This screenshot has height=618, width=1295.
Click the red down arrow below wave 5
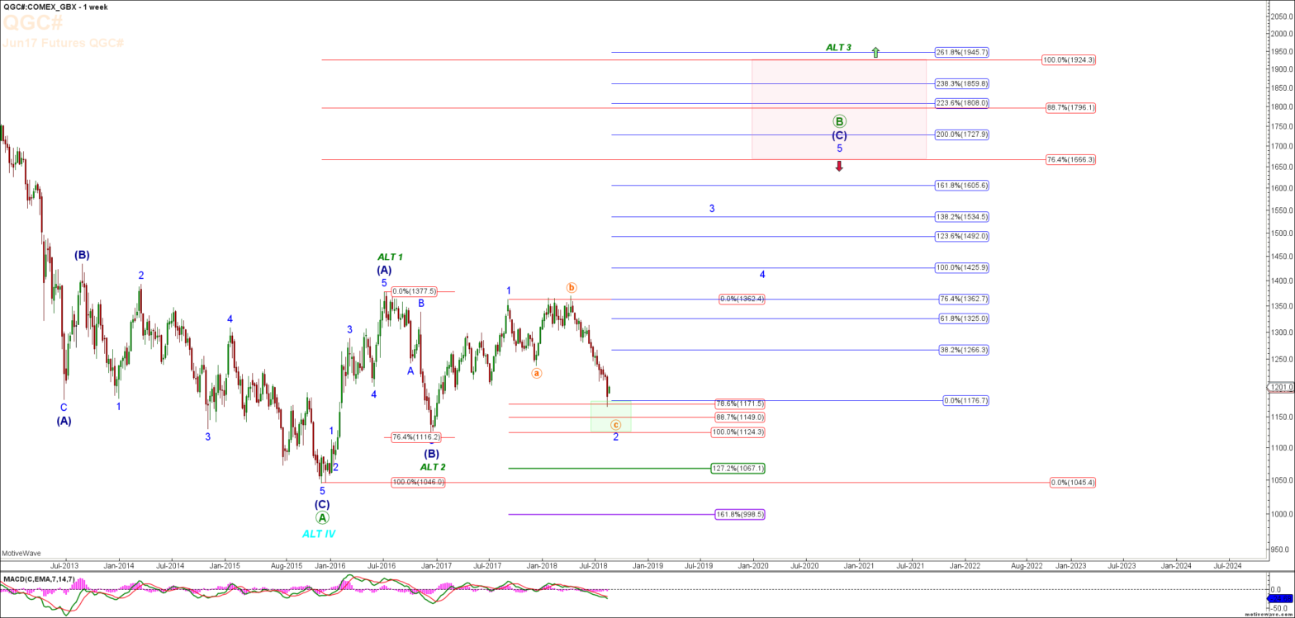pyautogui.click(x=839, y=166)
